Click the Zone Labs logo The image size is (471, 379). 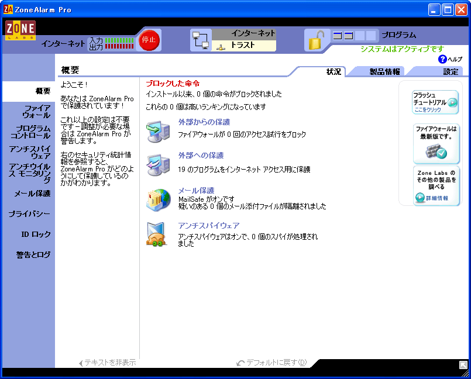pyautogui.click(x=20, y=30)
